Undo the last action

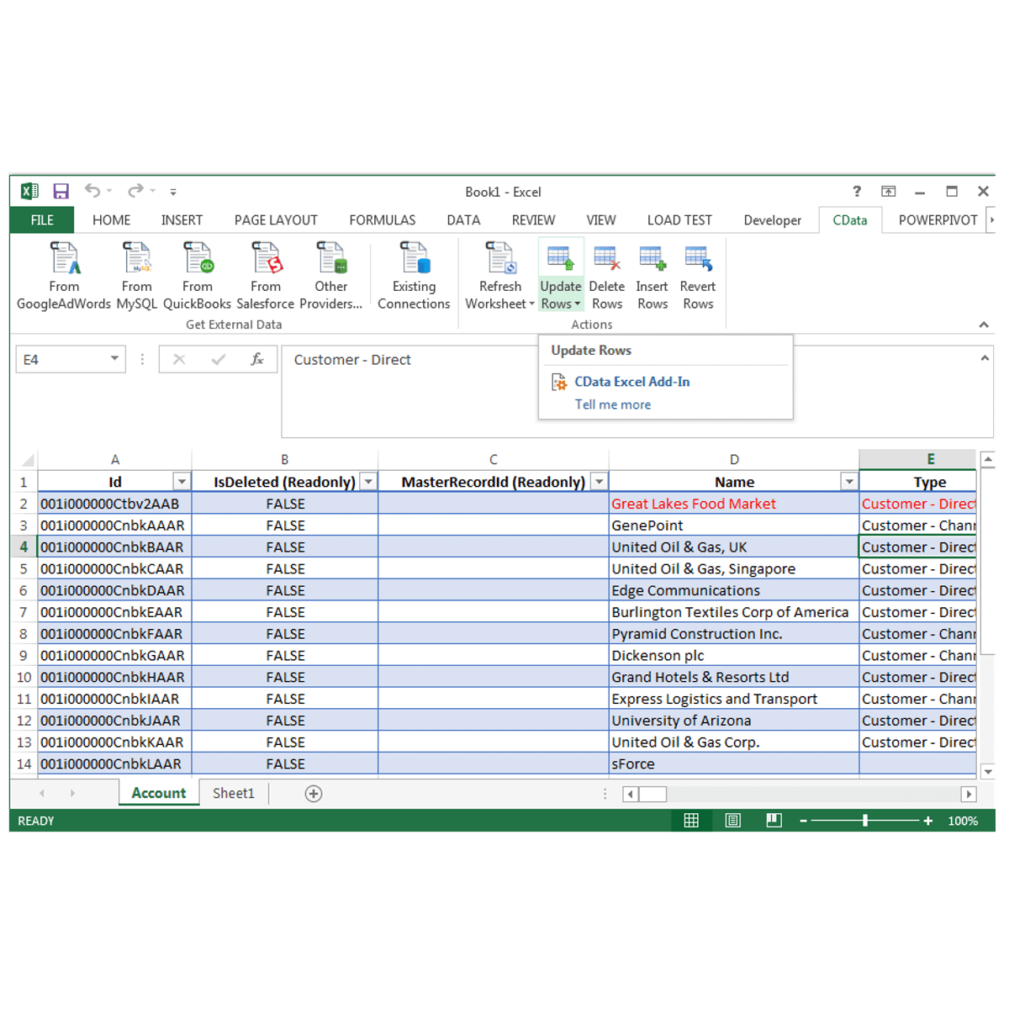(x=92, y=191)
